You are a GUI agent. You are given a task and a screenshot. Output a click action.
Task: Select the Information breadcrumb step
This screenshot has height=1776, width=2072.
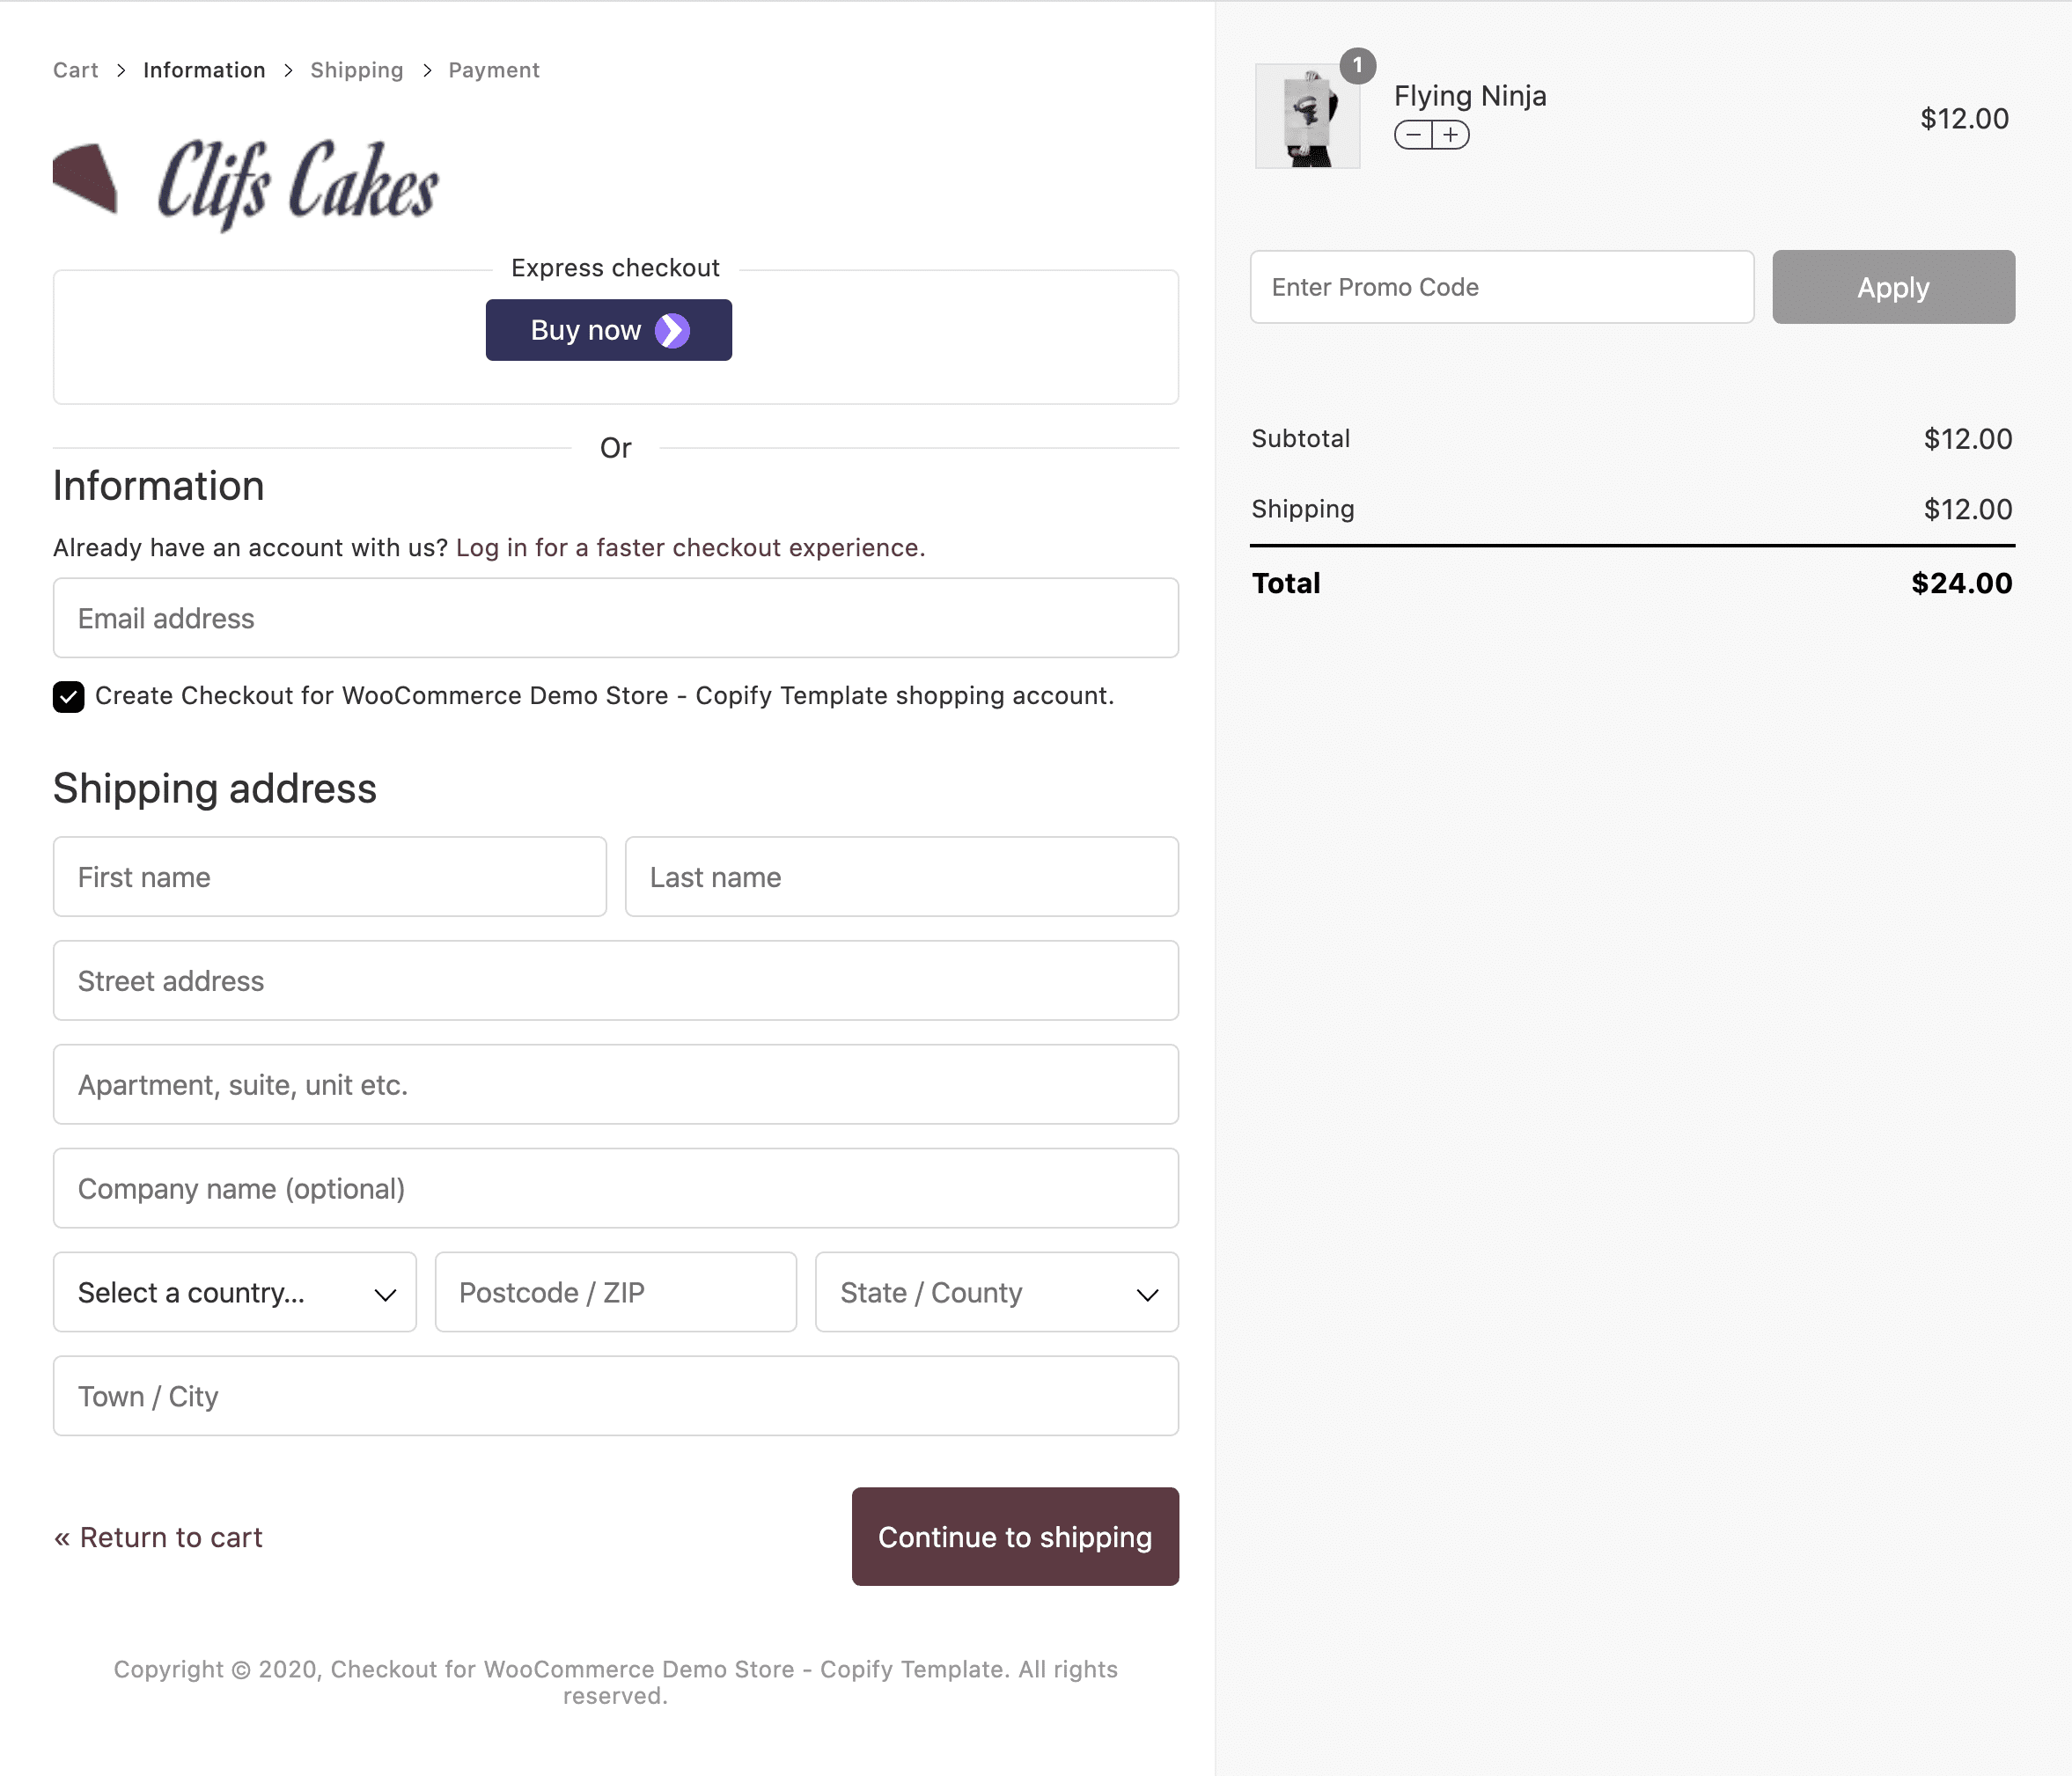pos(204,70)
